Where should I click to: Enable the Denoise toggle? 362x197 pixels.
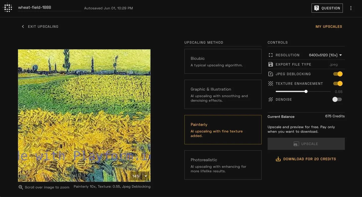[x=337, y=99]
